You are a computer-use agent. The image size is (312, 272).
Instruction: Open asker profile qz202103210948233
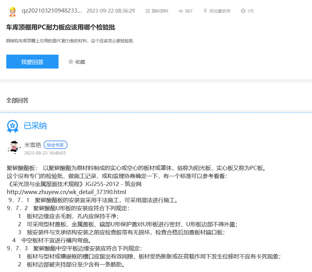coord(52,11)
